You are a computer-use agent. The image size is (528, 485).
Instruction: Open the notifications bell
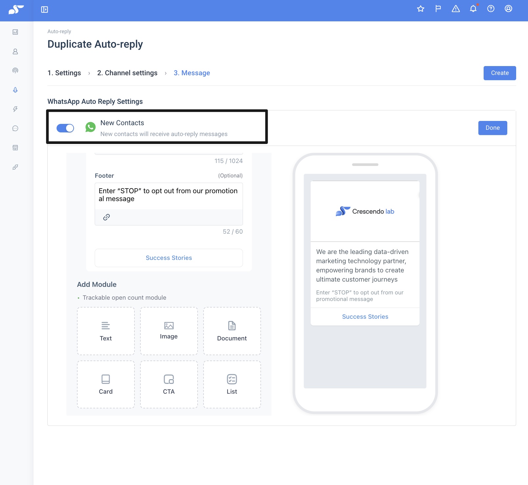point(473,9)
